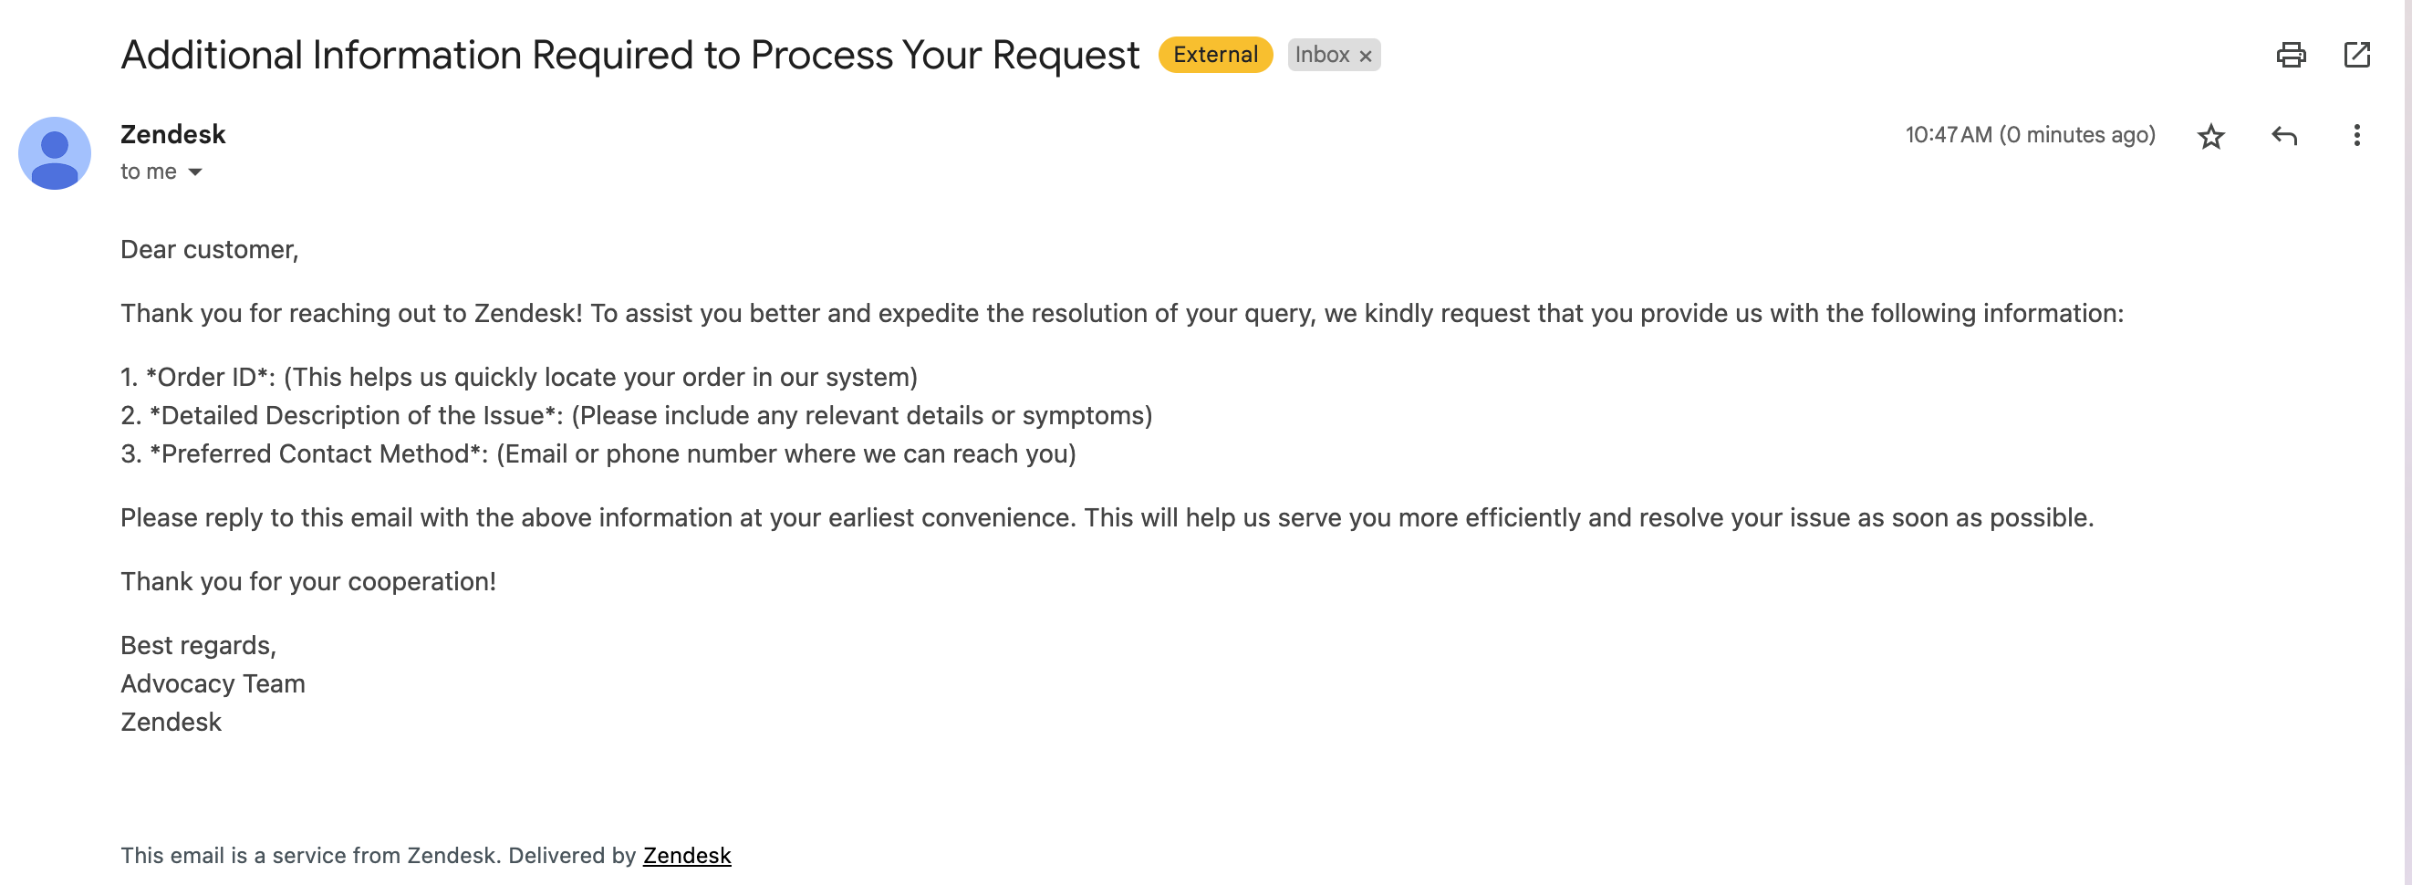This screenshot has width=2412, height=885.
Task: Click the email subject heading
Action: point(629,56)
